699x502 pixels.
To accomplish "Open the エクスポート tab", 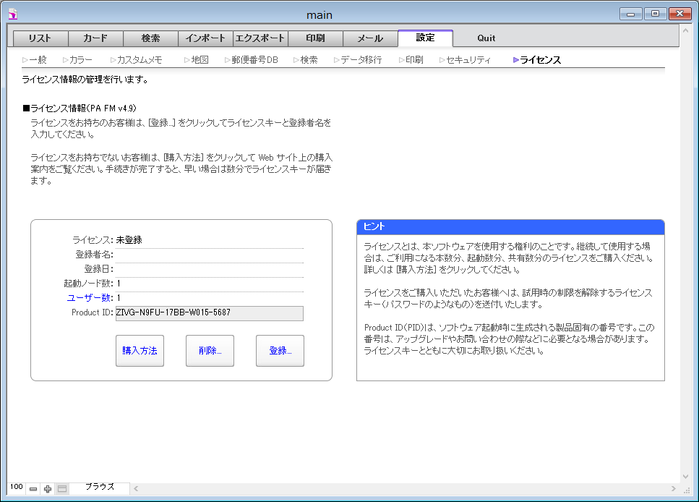I will (x=260, y=38).
